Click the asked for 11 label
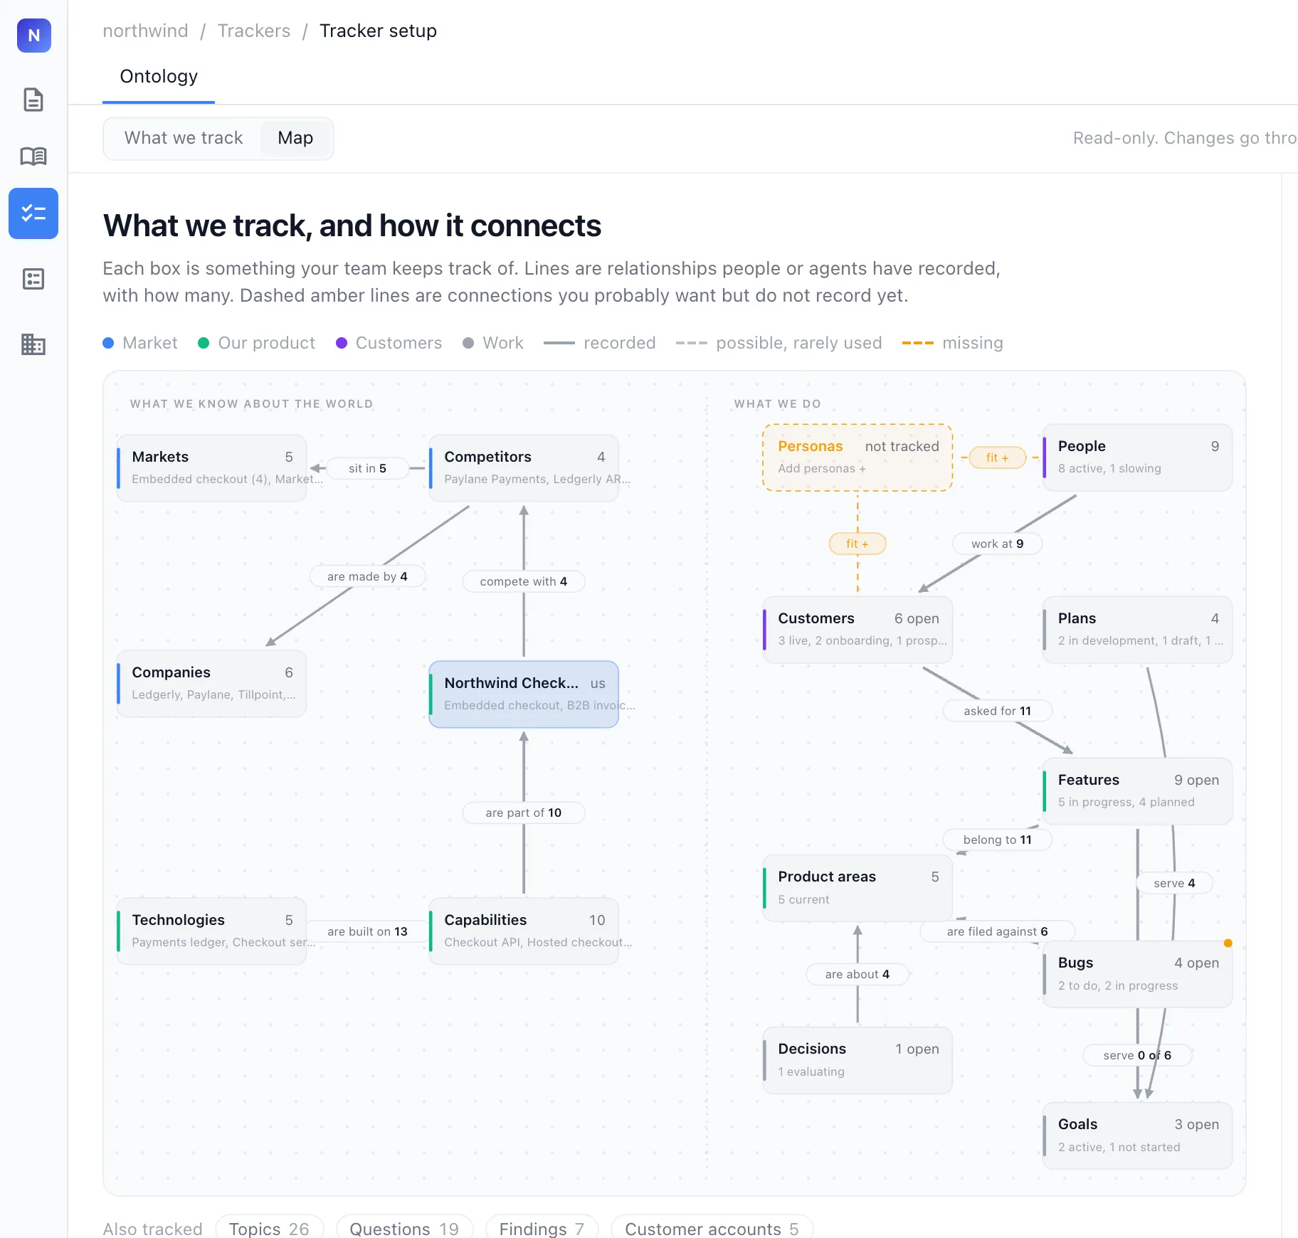 click(997, 711)
